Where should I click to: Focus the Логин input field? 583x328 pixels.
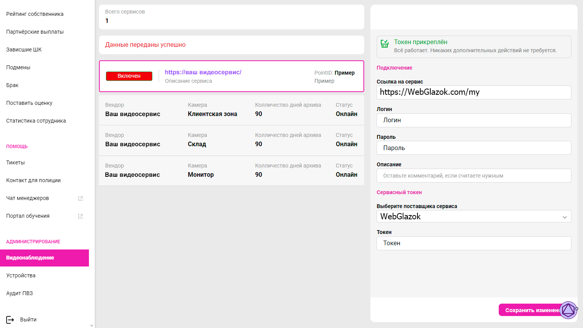(474, 120)
